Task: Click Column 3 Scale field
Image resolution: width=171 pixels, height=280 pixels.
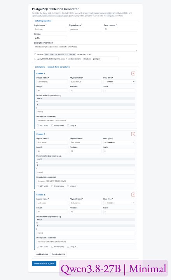Action: (119, 212)
